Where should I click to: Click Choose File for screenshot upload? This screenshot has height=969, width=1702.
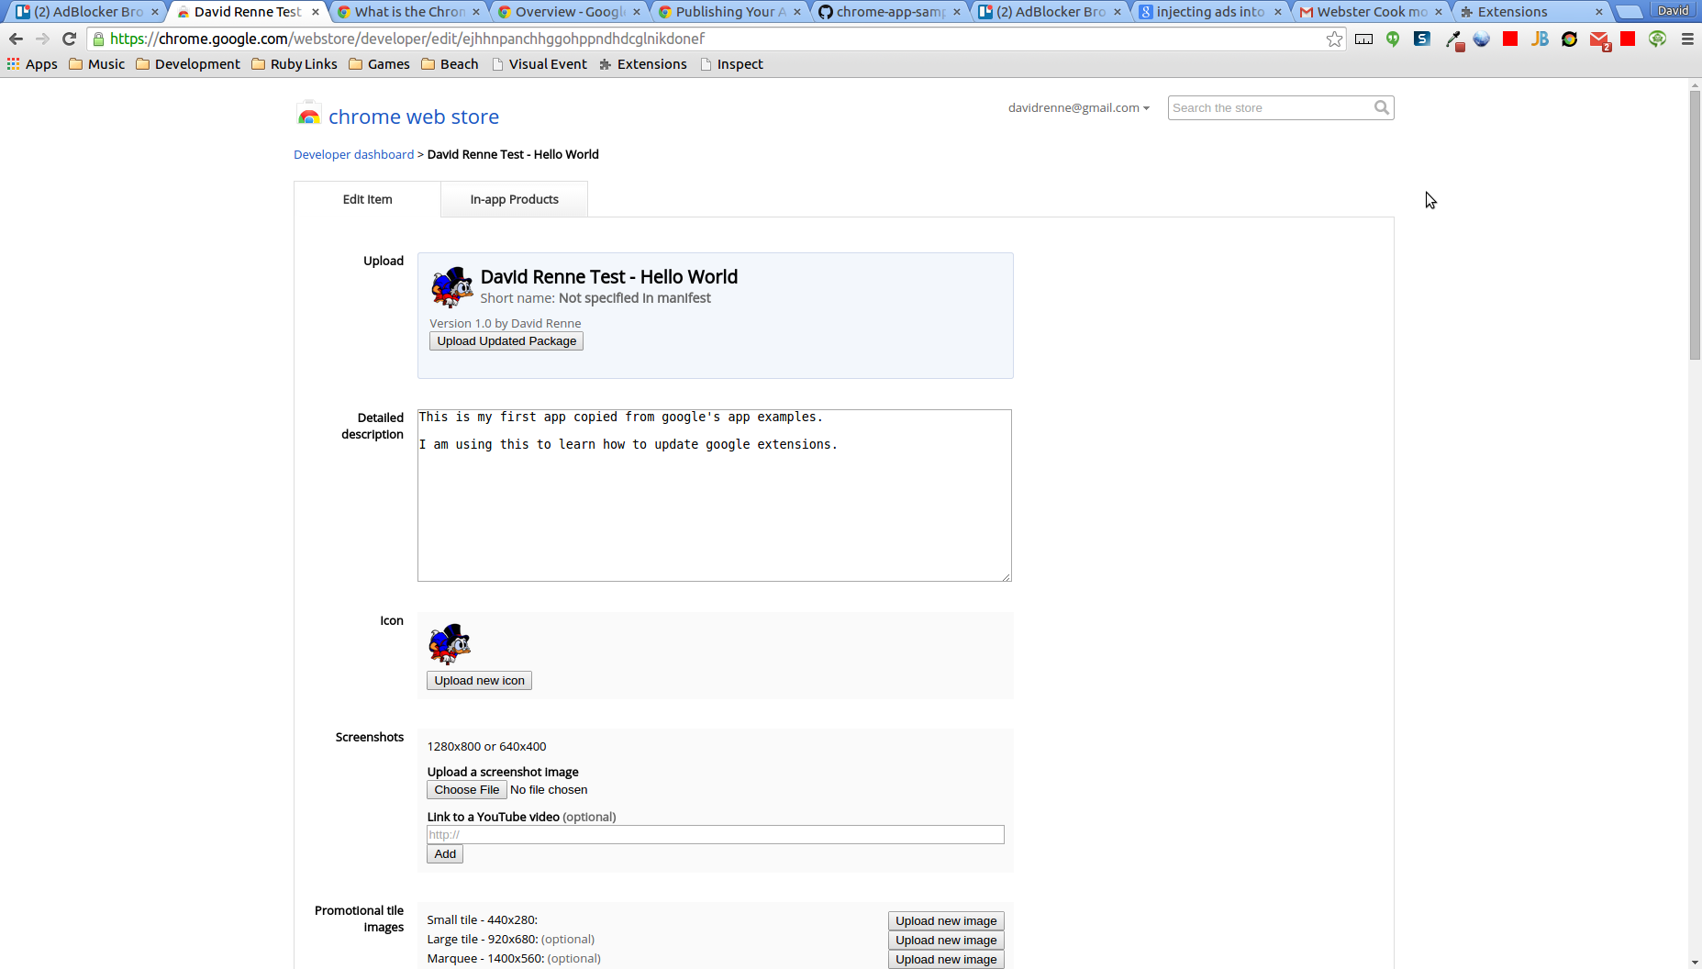(x=467, y=789)
